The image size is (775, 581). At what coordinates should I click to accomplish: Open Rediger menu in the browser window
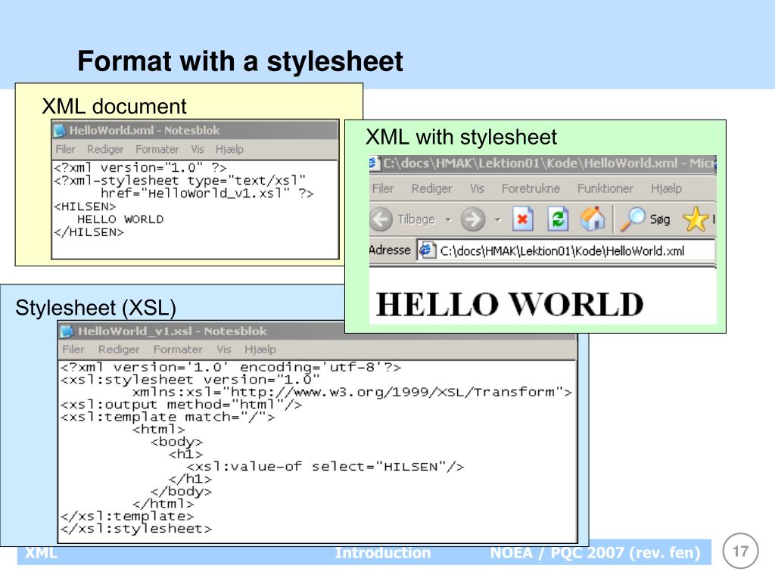pyautogui.click(x=432, y=188)
